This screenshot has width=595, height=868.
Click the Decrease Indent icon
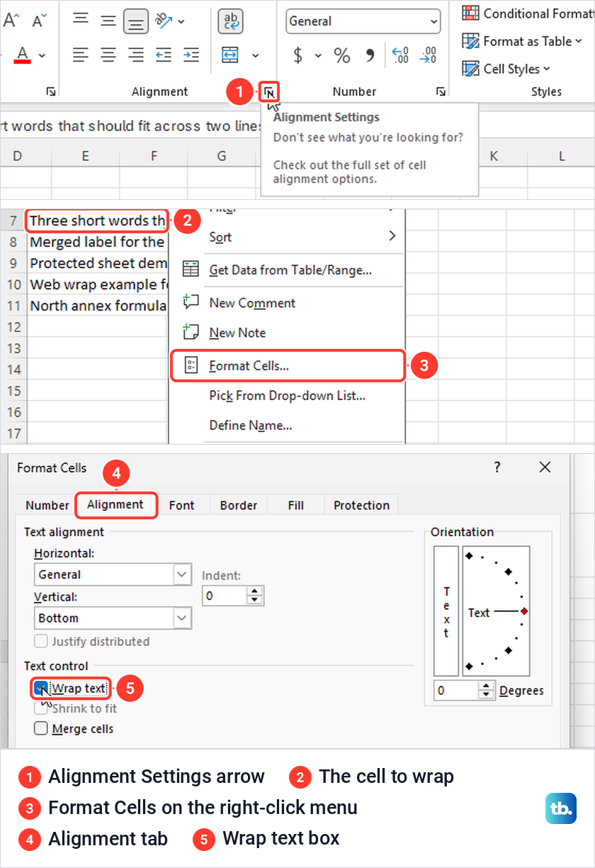tap(164, 55)
